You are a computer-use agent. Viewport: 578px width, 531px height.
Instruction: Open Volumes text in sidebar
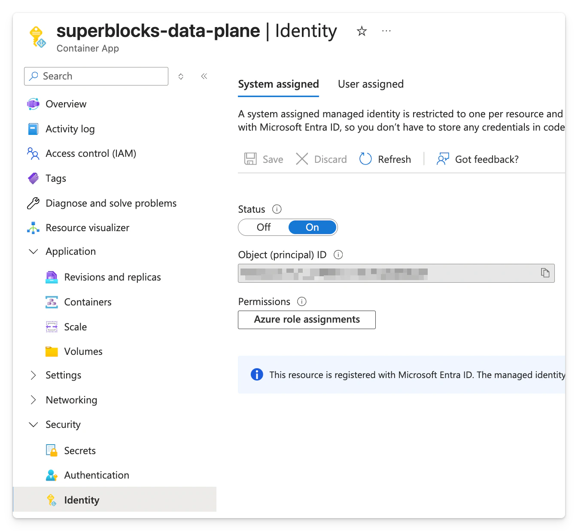(x=83, y=351)
